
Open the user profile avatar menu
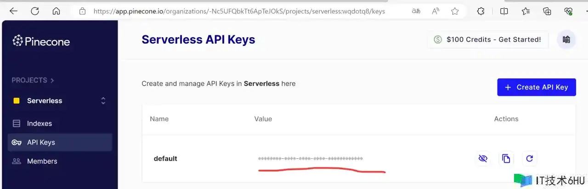tap(566, 40)
